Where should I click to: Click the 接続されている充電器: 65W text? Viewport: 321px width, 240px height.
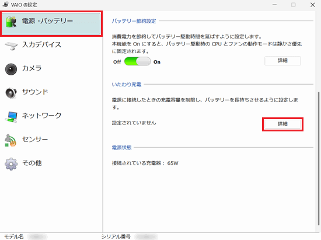[145, 163]
